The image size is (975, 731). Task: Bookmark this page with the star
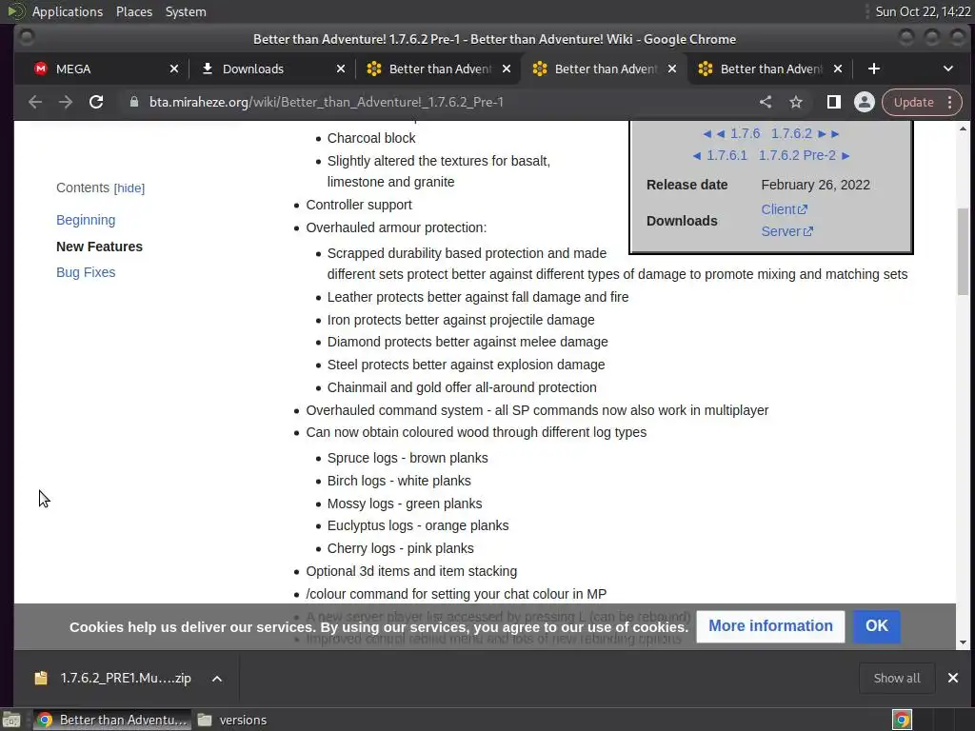click(796, 102)
